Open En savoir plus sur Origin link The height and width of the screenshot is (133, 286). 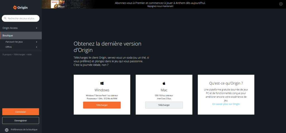coord(226,104)
